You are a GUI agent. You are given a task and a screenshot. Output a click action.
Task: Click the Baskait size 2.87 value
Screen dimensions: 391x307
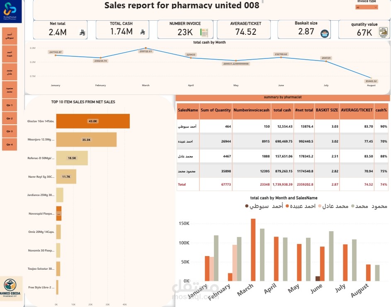coord(306,31)
